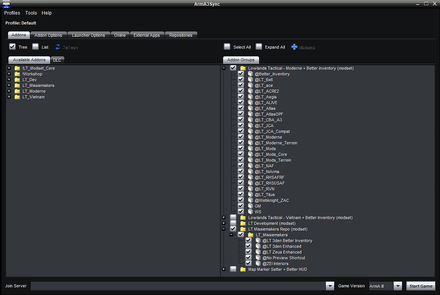Click the Join Server input field
Image resolution: width=440 pixels, height=295 pixels.
pos(178,286)
